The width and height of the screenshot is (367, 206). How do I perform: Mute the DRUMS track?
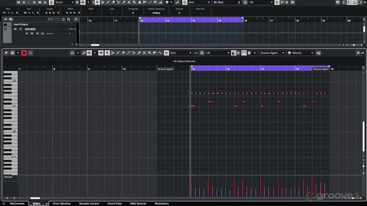coord(15,29)
